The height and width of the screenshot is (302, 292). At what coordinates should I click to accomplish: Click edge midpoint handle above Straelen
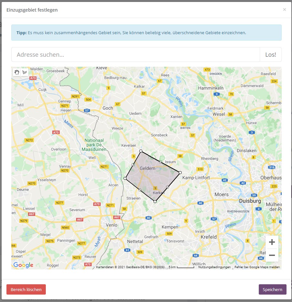point(140,190)
